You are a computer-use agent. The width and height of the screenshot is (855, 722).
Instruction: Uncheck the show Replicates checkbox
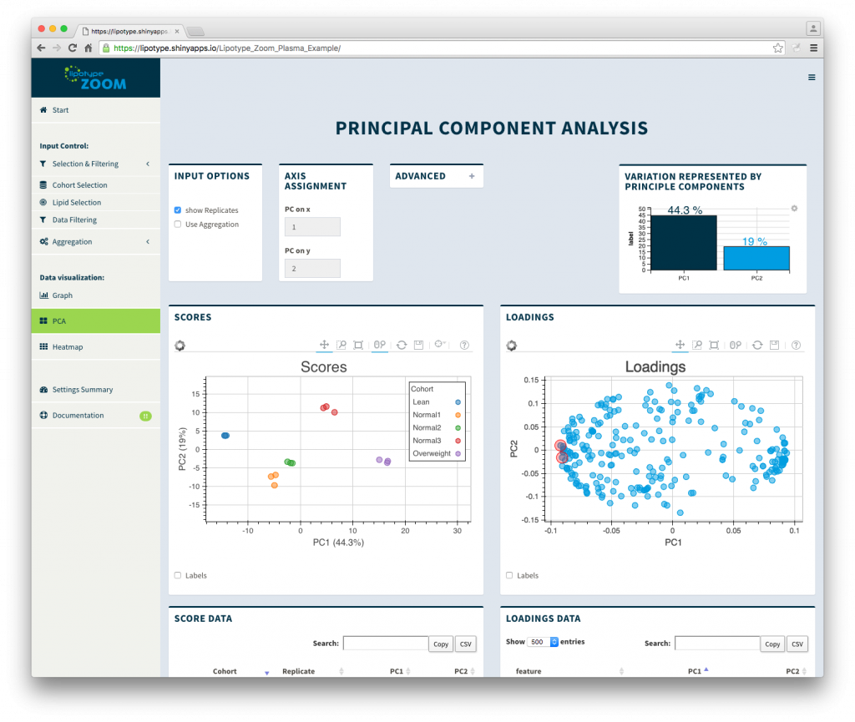(x=177, y=210)
